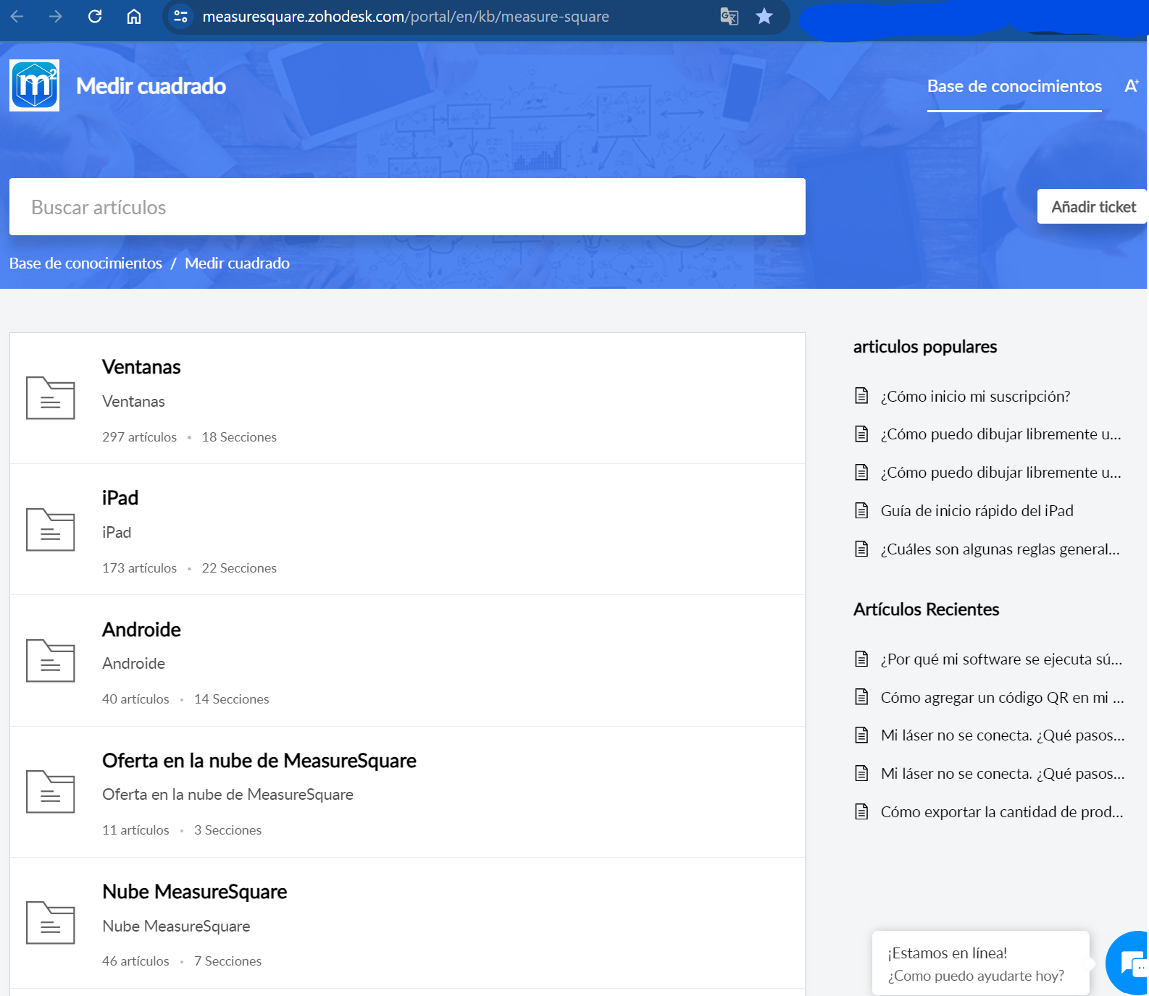Viewport: 1149px width, 996px height.
Task: Click the 11 artículos count text
Action: pos(135,830)
